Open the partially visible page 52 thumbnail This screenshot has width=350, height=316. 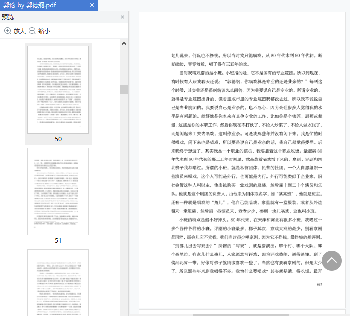coord(58,283)
